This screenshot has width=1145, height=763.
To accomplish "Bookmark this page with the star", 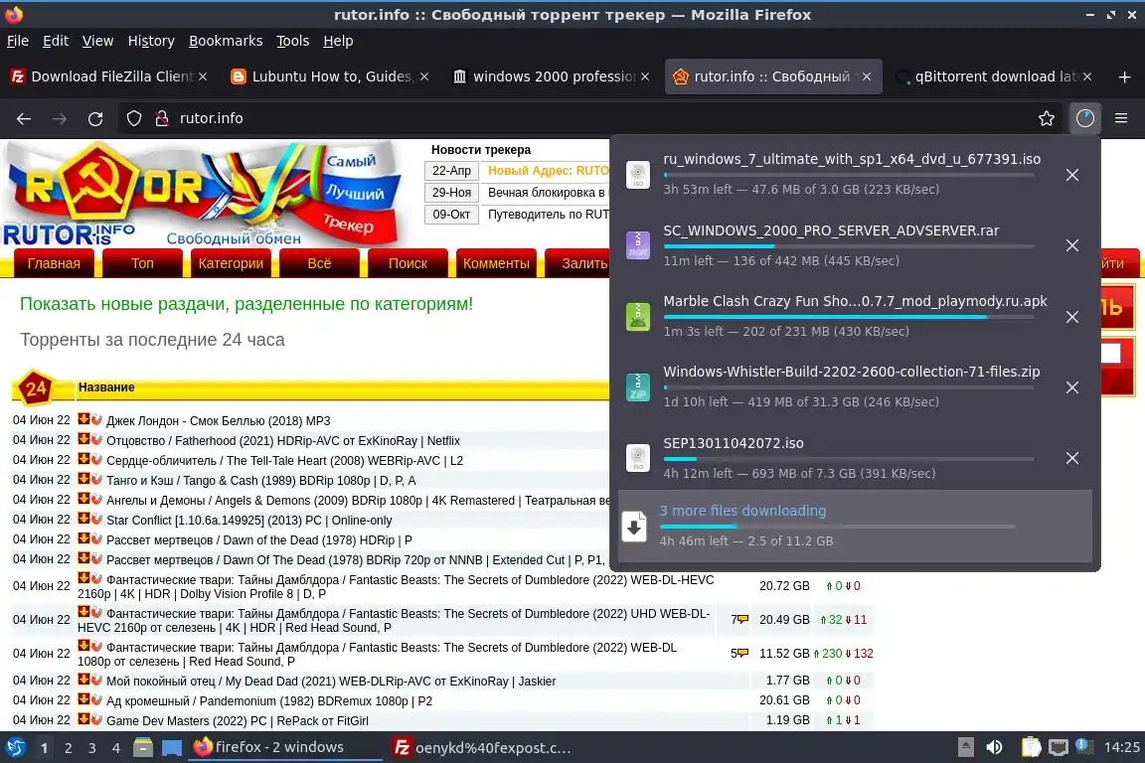I will 1047,118.
